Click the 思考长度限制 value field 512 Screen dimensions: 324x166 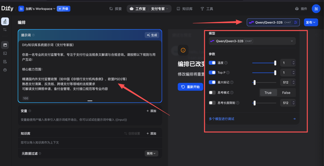(x=286, y=102)
